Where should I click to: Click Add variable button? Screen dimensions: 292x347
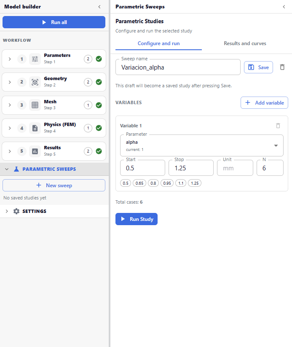click(x=264, y=103)
